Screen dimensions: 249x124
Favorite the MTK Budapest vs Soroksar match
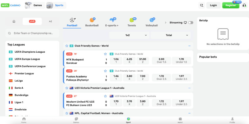pyautogui.click(x=105, y=54)
